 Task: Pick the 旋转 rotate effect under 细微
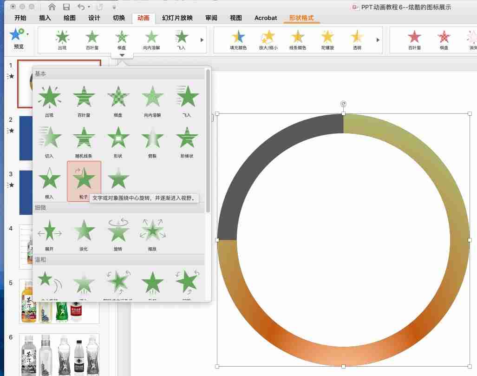click(118, 234)
